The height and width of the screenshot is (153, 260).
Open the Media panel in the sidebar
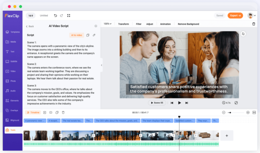13,42
